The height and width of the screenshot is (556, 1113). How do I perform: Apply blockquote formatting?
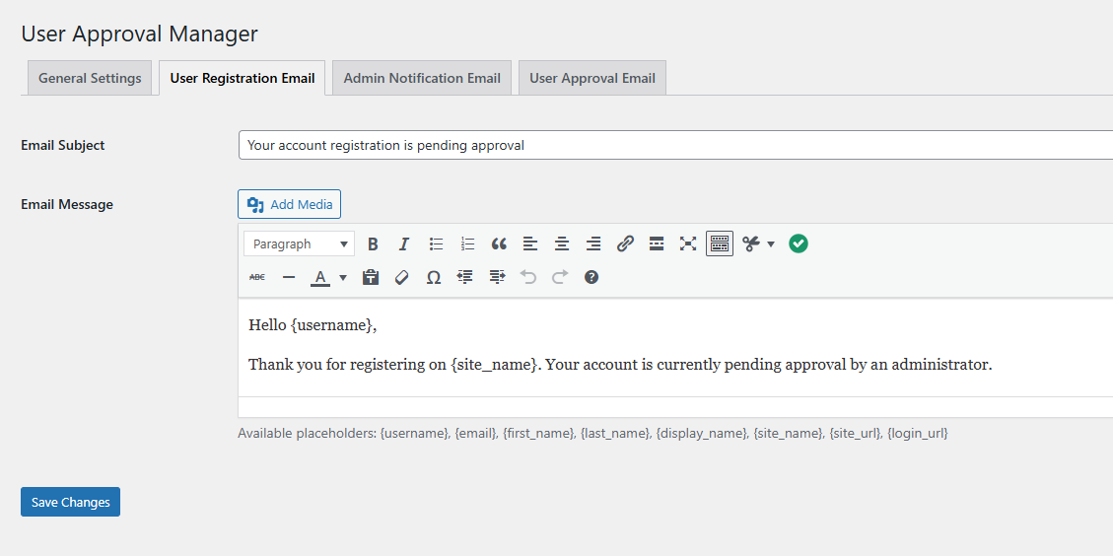click(499, 243)
